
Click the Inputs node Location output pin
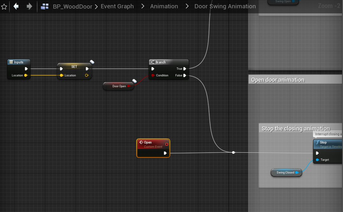coord(26,75)
